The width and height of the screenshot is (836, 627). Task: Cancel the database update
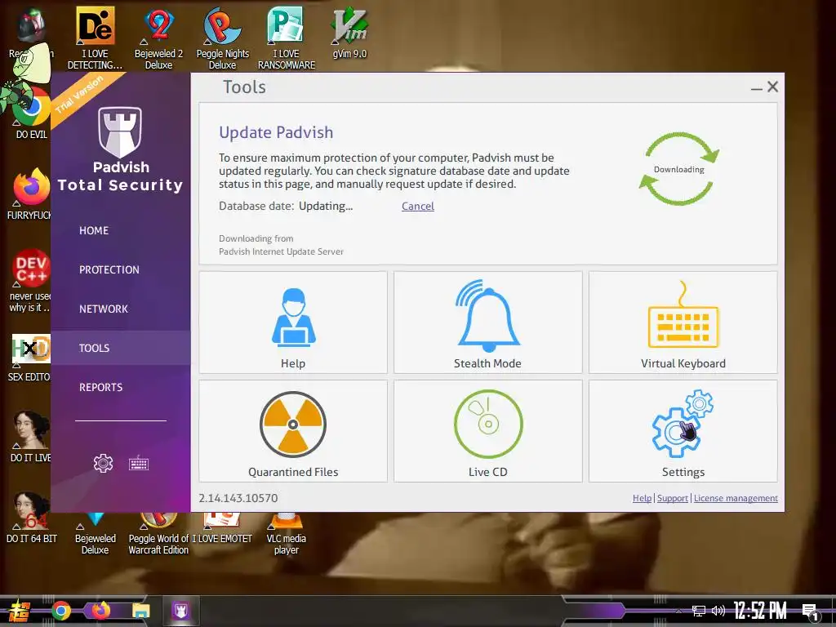[417, 207]
